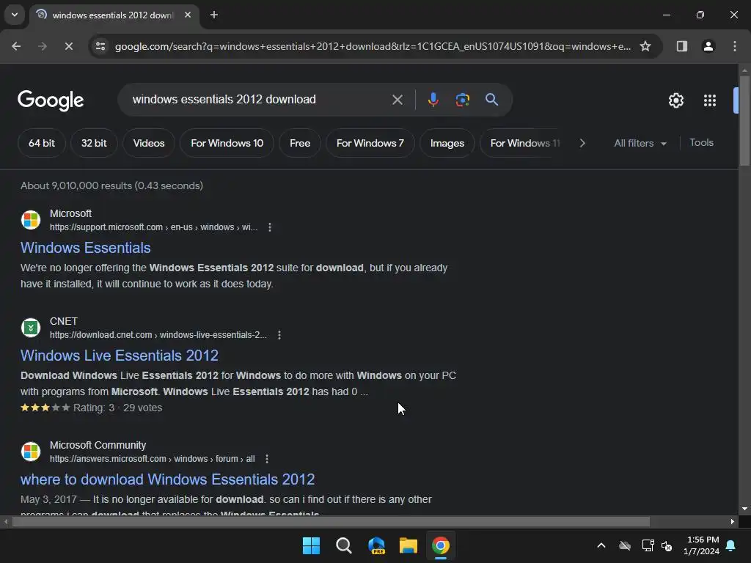The width and height of the screenshot is (751, 563).
Task: Clear the search box text
Action: [397, 100]
